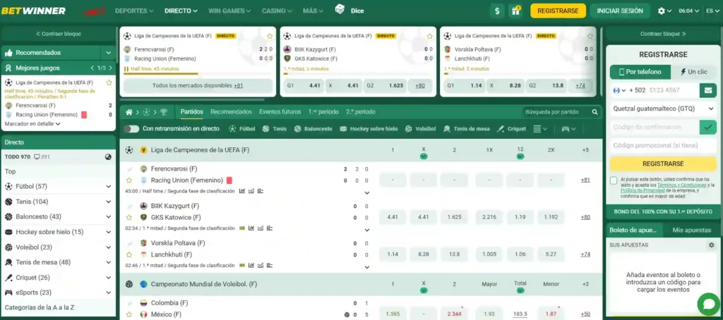
Task: Open the gift bonus icon
Action: [515, 11]
